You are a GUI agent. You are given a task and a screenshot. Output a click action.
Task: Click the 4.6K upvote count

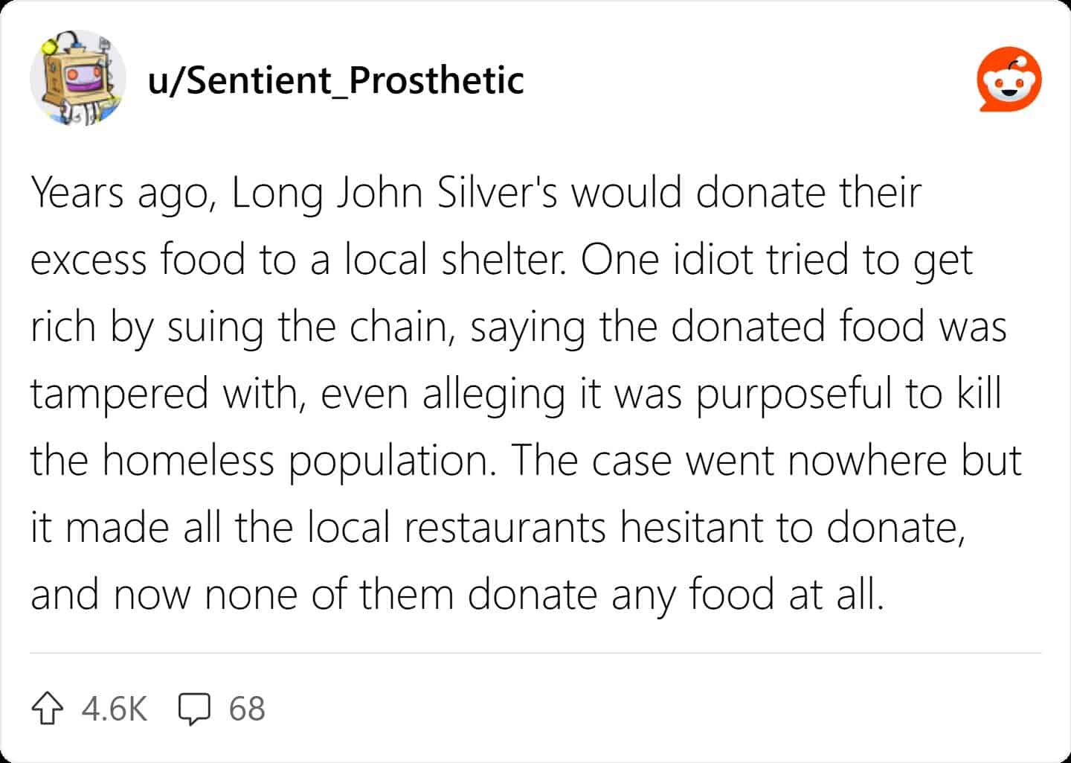click(115, 709)
